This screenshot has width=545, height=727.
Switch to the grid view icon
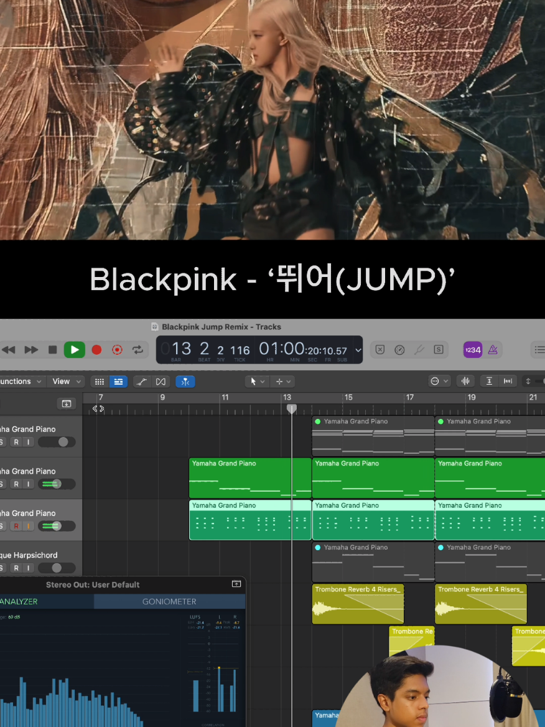point(100,382)
